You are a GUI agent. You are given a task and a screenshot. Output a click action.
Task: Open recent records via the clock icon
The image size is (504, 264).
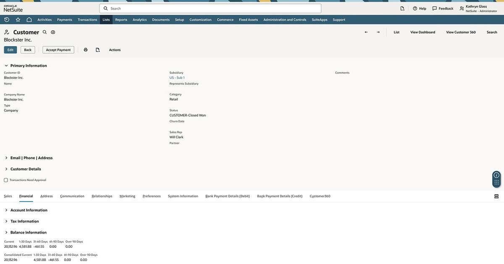6,19
